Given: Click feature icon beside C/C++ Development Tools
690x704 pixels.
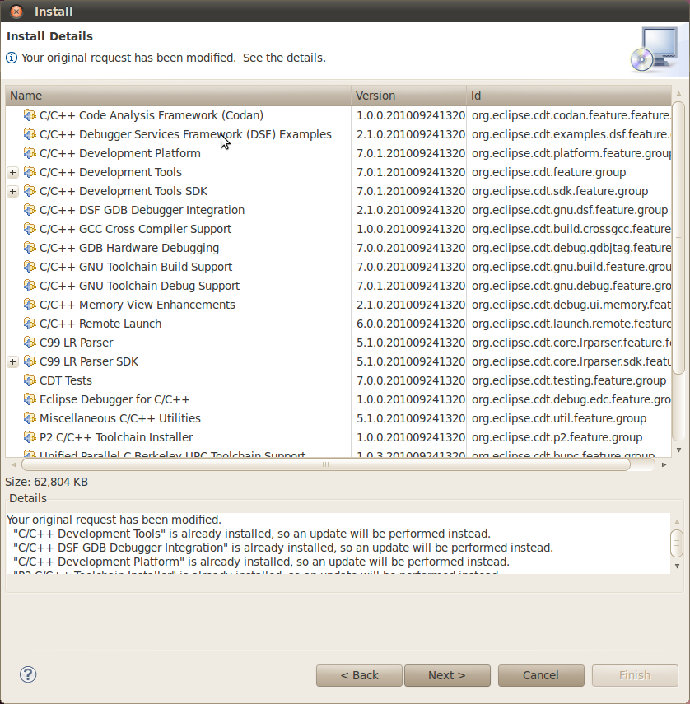Looking at the screenshot, I should click(x=30, y=172).
